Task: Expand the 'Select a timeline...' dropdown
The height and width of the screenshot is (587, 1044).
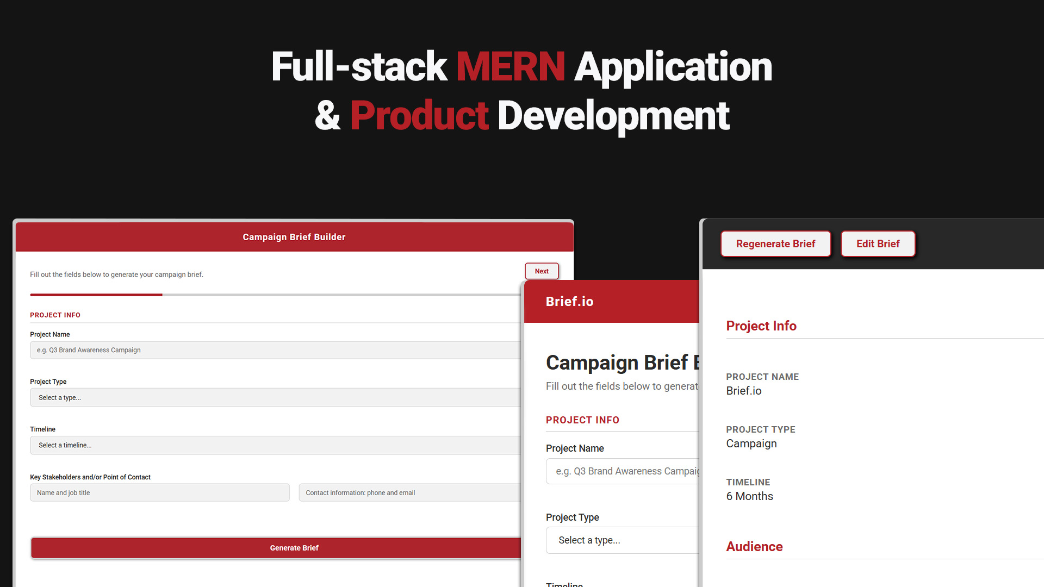Action: pos(275,445)
